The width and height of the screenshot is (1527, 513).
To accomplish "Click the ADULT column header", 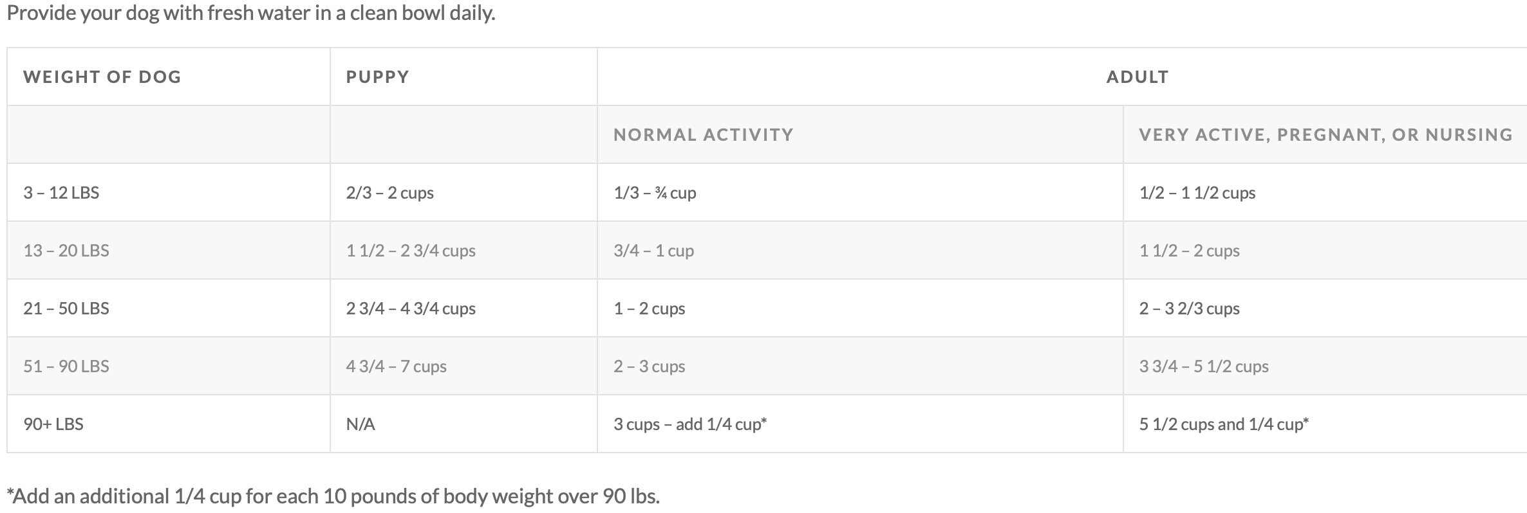I will (x=1137, y=77).
